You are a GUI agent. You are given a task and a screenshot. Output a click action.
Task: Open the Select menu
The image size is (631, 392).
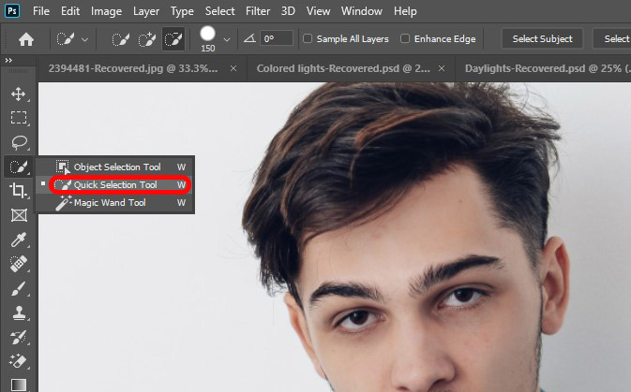pos(219,11)
